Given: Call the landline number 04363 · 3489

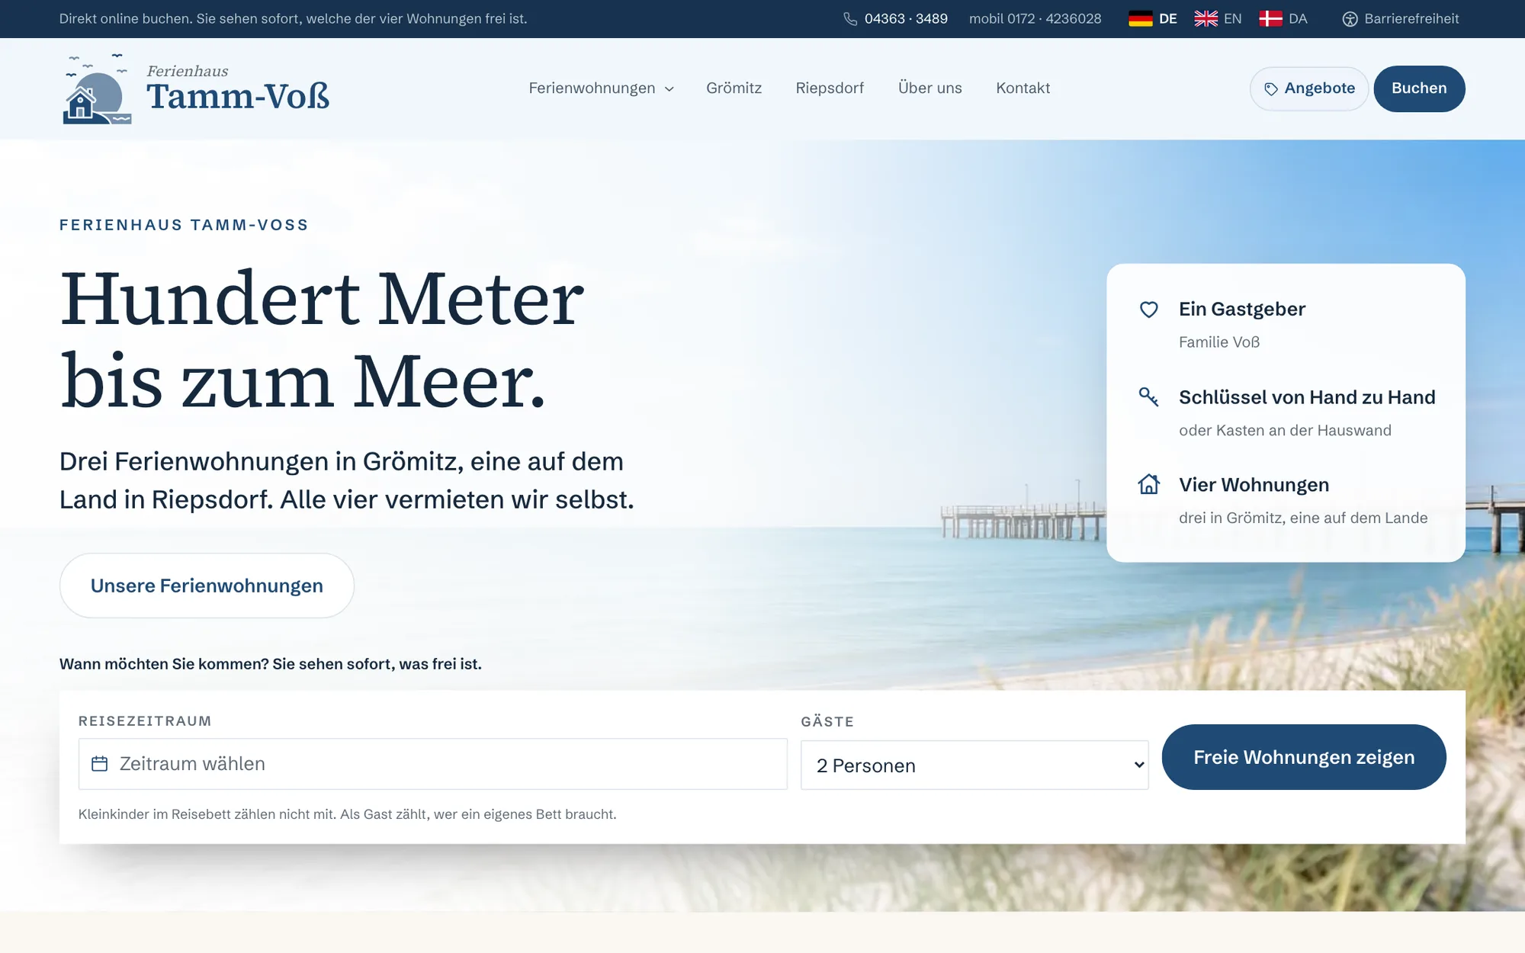Looking at the screenshot, I should click(906, 19).
